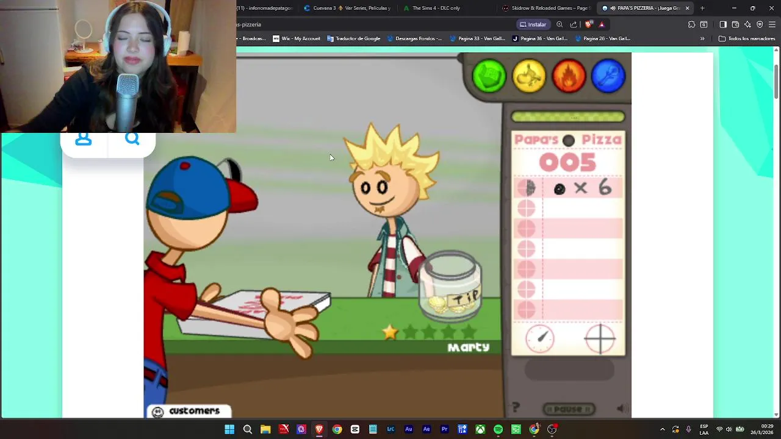This screenshot has width=781, height=439.
Task: Open the Brave Shields lion icon
Action: 588,24
